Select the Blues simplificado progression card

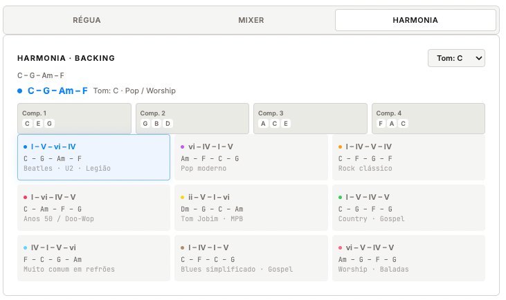coord(251,258)
